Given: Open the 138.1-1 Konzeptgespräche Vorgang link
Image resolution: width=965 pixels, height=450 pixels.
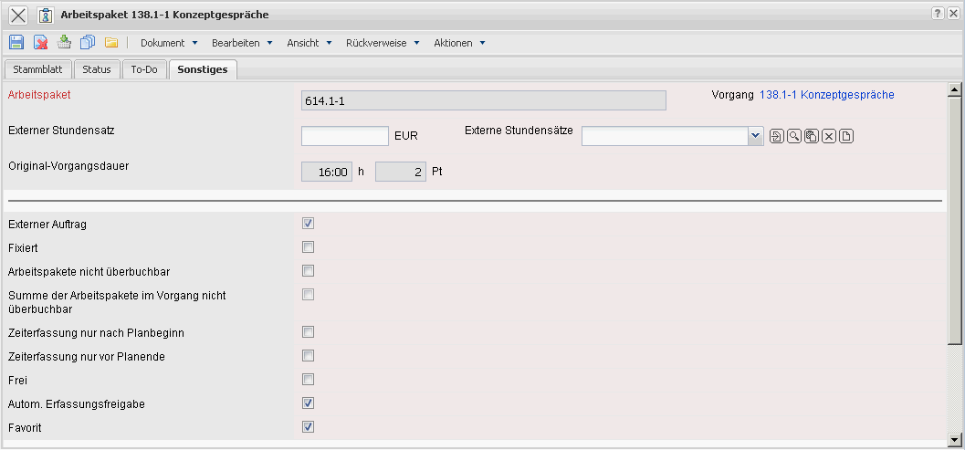Looking at the screenshot, I should (x=826, y=94).
